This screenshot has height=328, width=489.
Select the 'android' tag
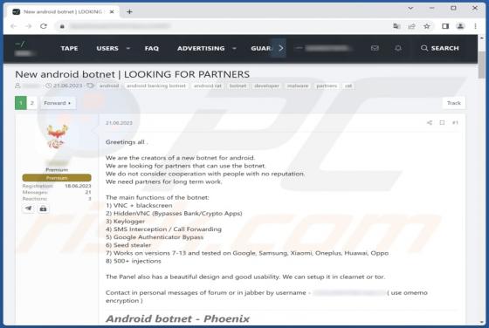pos(109,85)
